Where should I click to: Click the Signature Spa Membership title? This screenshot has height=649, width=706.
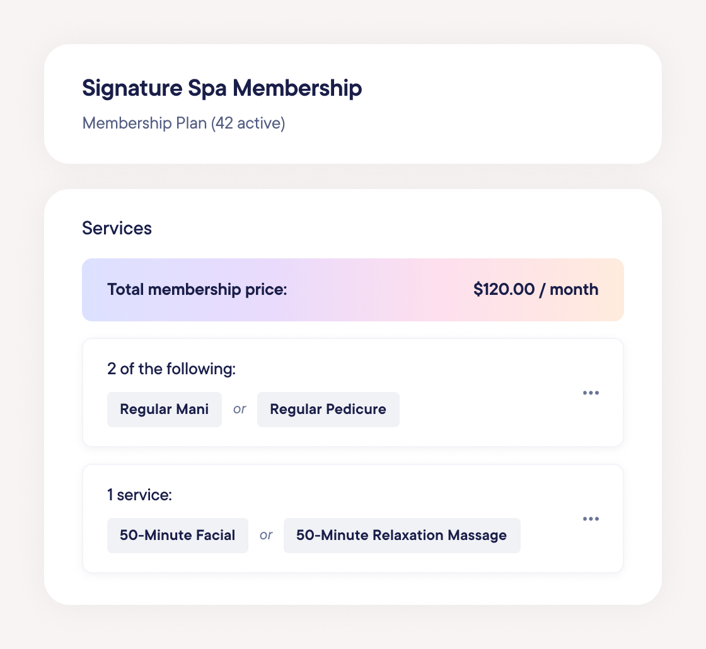221,88
